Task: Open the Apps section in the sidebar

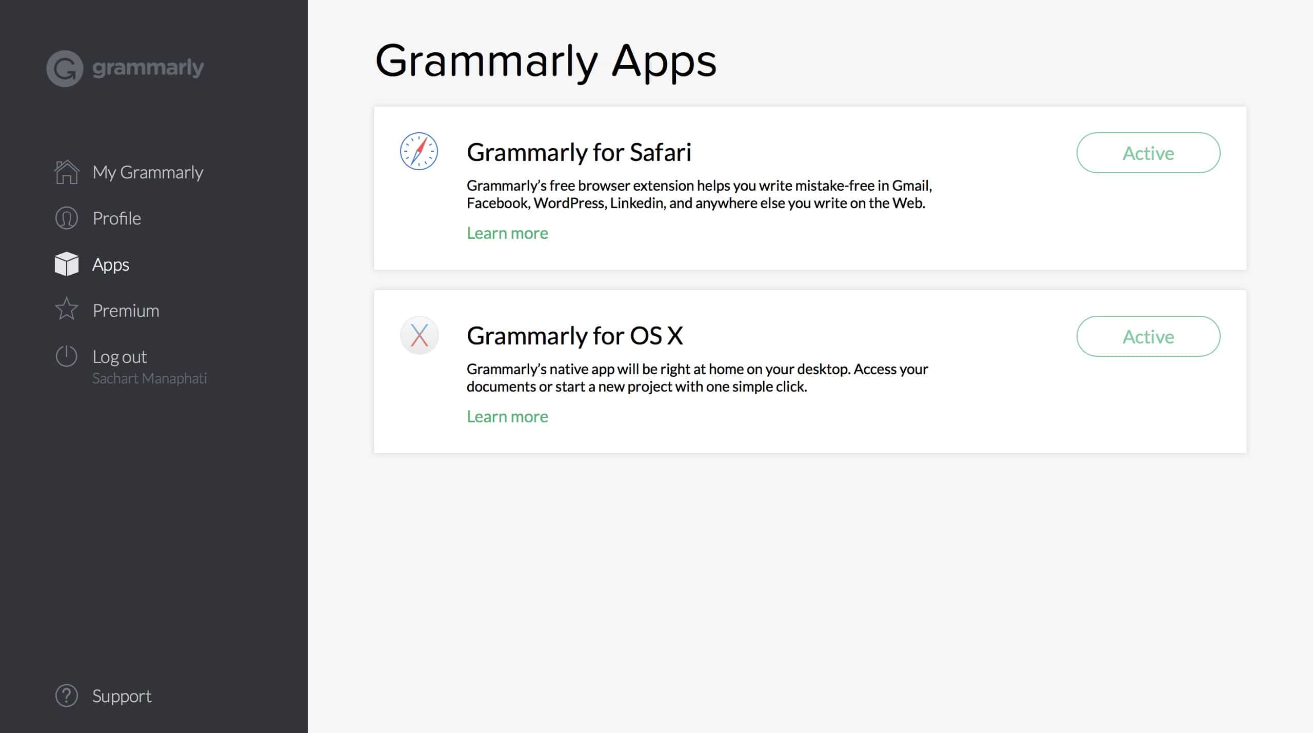Action: (110, 263)
